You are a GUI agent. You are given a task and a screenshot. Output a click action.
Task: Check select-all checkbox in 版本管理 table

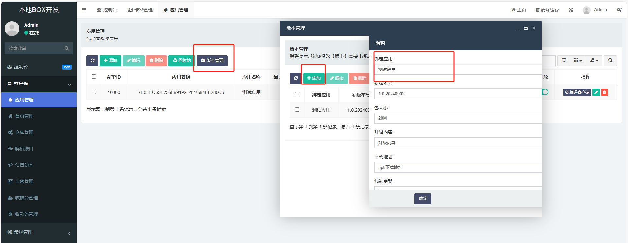(x=297, y=94)
